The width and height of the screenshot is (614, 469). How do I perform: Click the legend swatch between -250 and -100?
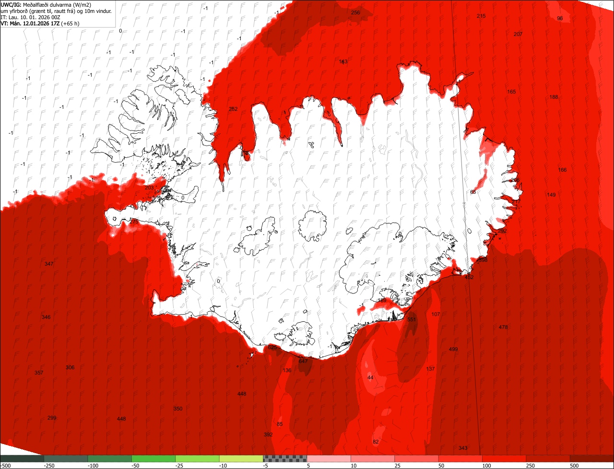pos(66,458)
